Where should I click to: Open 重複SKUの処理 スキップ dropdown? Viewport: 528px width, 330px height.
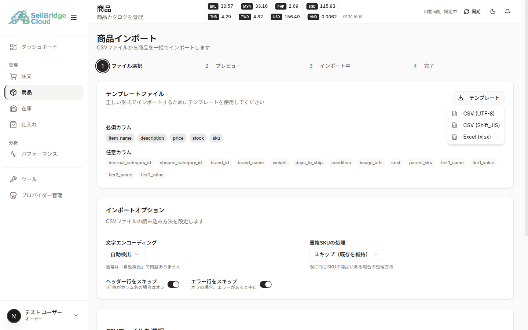[346, 254]
